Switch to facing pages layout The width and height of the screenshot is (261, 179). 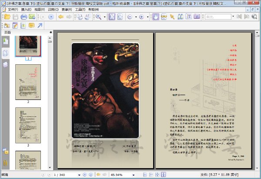coord(164,175)
